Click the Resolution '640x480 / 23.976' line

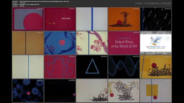(x=29, y=5)
